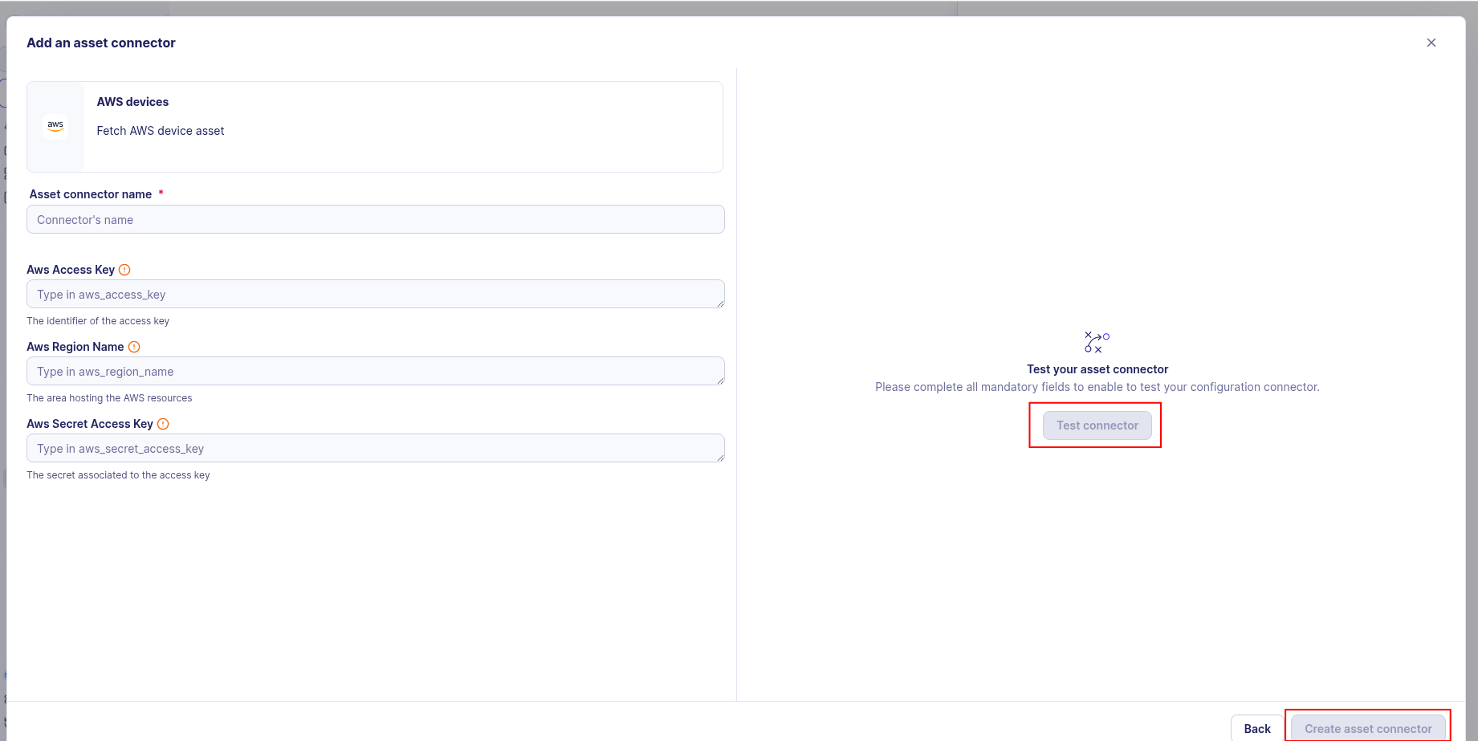This screenshot has height=741, width=1478.
Task: Click the Asset connector name label
Action: pos(91,194)
